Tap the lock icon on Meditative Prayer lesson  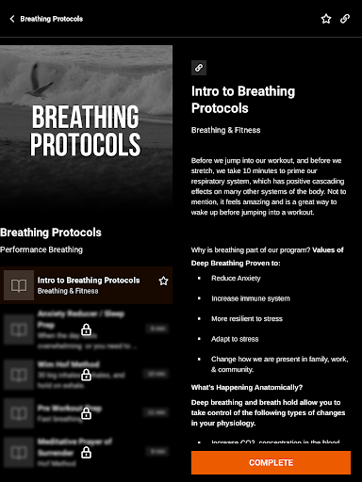pos(87,453)
